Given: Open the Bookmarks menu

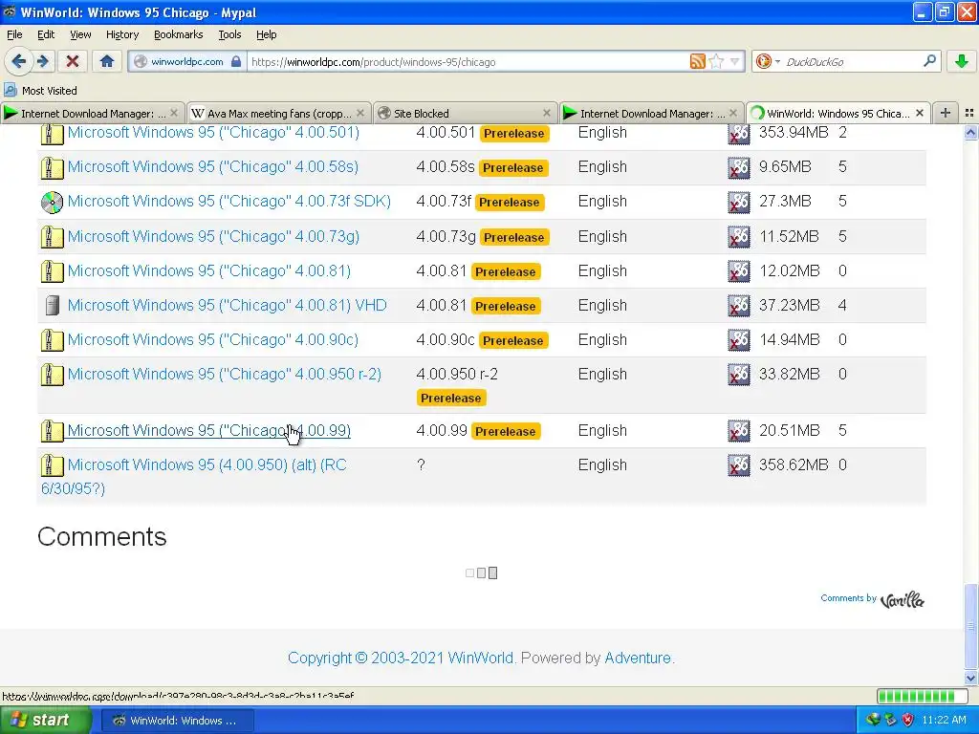Looking at the screenshot, I should coord(178,34).
